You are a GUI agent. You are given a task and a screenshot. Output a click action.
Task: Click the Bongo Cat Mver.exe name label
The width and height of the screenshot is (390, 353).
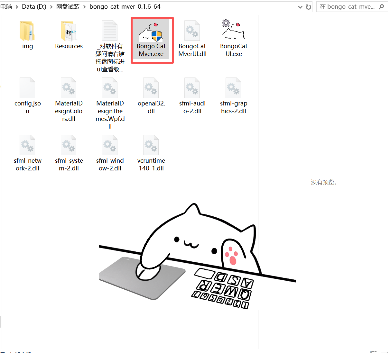[151, 50]
